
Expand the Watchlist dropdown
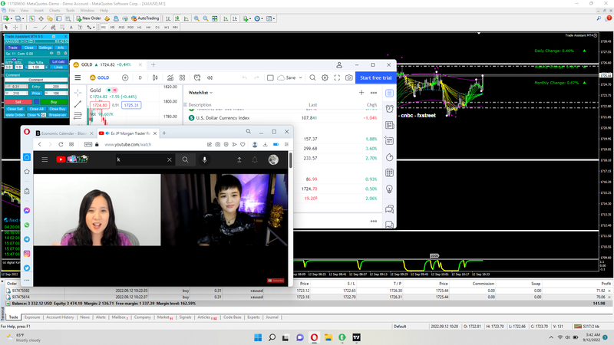pyautogui.click(x=200, y=93)
